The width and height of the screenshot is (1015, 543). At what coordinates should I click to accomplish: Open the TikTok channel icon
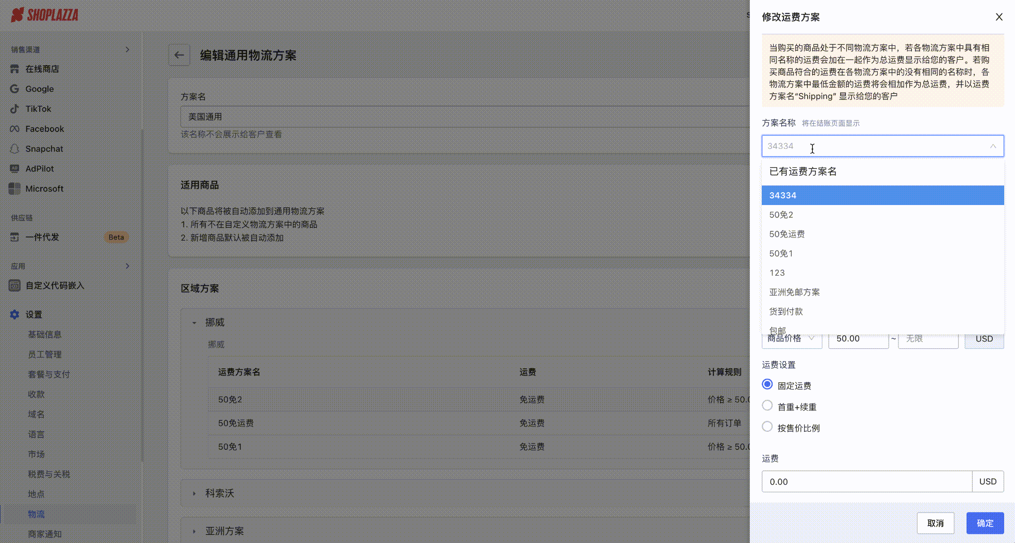pyautogui.click(x=14, y=109)
